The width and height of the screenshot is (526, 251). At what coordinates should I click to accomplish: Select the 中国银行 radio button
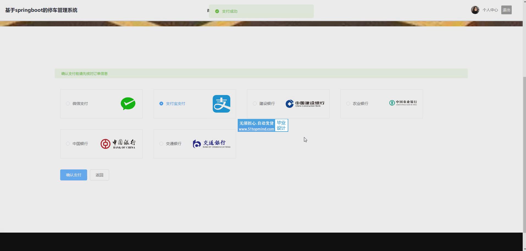coord(68,144)
